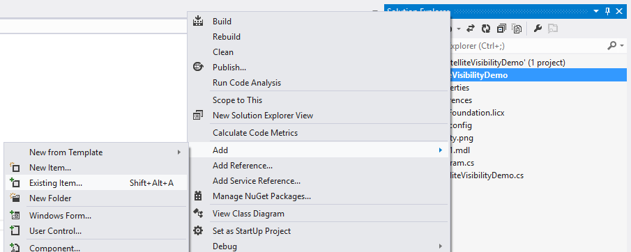Open the search options dropdown arrow
The height and width of the screenshot is (252, 631).
[622, 46]
